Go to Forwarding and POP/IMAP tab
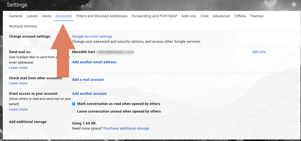Image resolution: width=301 pixels, height=141 pixels. (x=154, y=16)
